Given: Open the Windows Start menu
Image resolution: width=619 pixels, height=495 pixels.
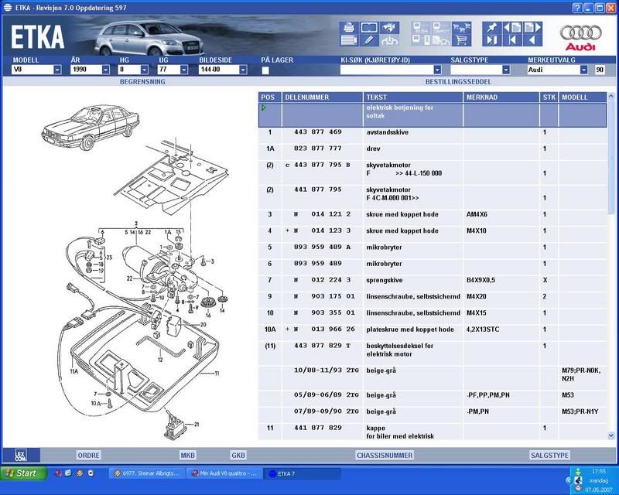Looking at the screenshot, I should pyautogui.click(x=22, y=473).
